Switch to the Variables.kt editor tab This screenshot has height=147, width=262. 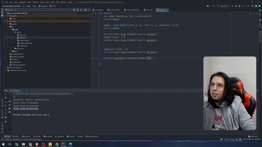98,10
